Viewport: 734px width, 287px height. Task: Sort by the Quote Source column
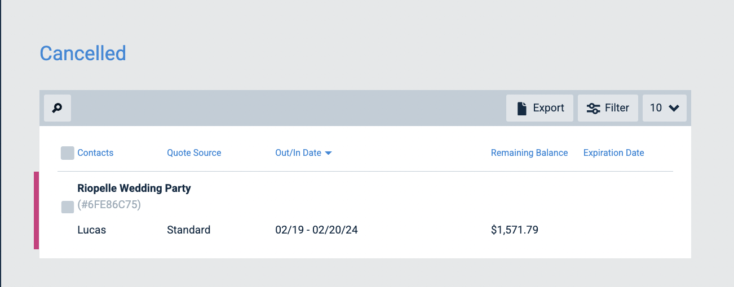click(x=194, y=153)
